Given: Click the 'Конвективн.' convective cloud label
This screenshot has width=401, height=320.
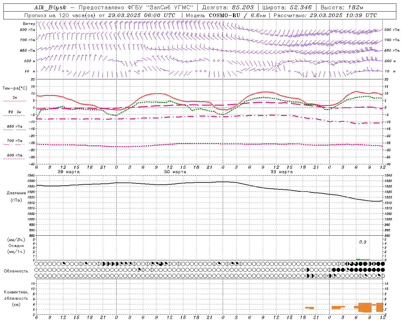Looking at the screenshot, I should [16, 292].
